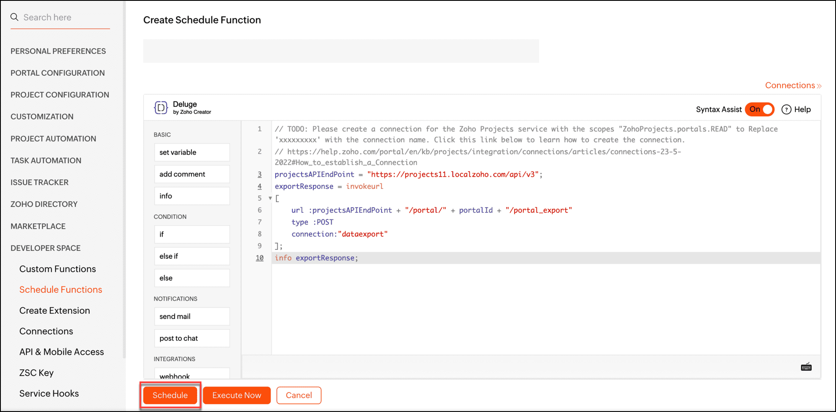Image resolution: width=836 pixels, height=412 pixels.
Task: Expand the Task Automation section
Action: point(46,160)
